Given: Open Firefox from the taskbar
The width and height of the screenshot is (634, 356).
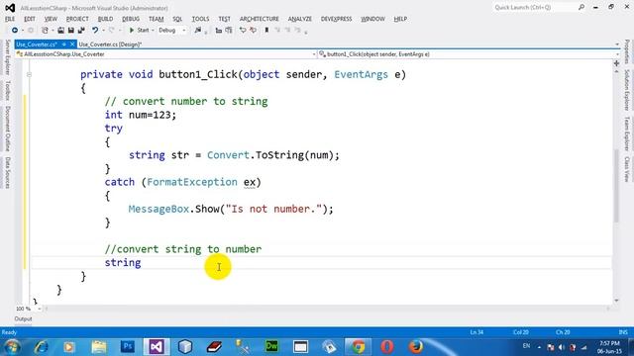Looking at the screenshot, I should pos(416,347).
